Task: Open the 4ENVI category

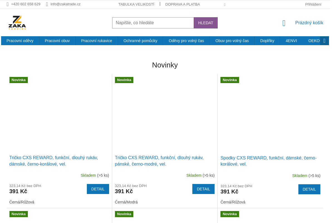Action: click(291, 41)
